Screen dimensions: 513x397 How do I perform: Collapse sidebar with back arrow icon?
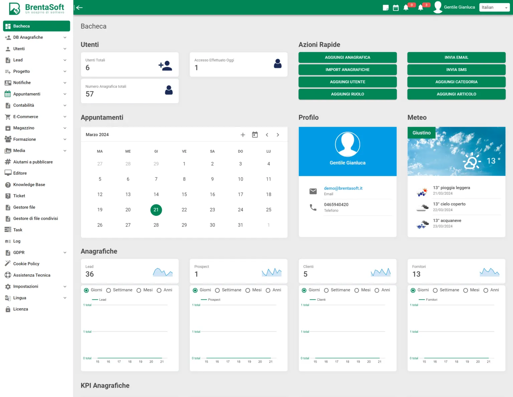tap(79, 7)
